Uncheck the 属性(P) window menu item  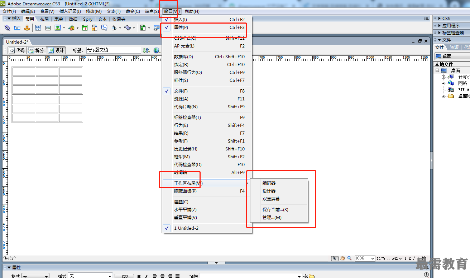point(207,28)
